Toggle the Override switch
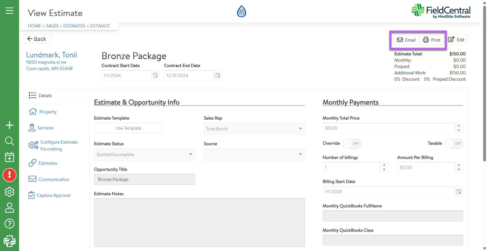The image size is (487, 251). pos(352,144)
